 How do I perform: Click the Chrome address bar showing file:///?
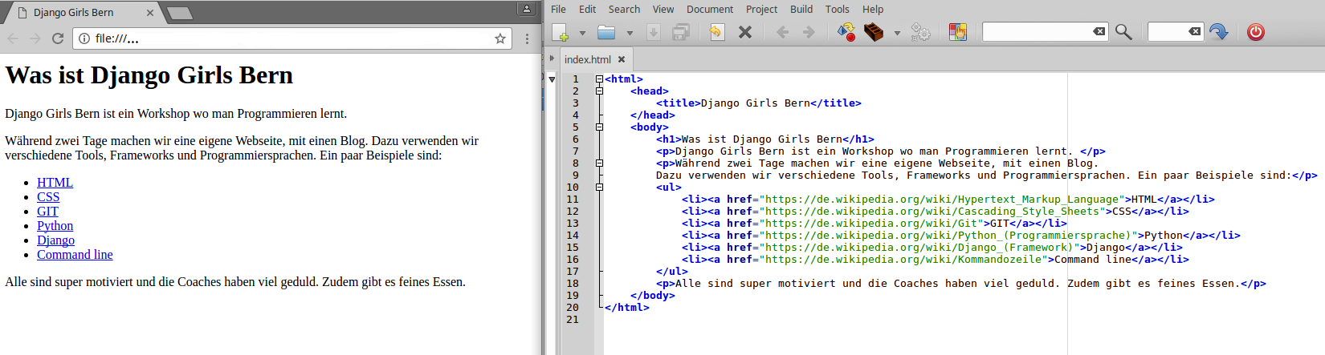tap(293, 38)
